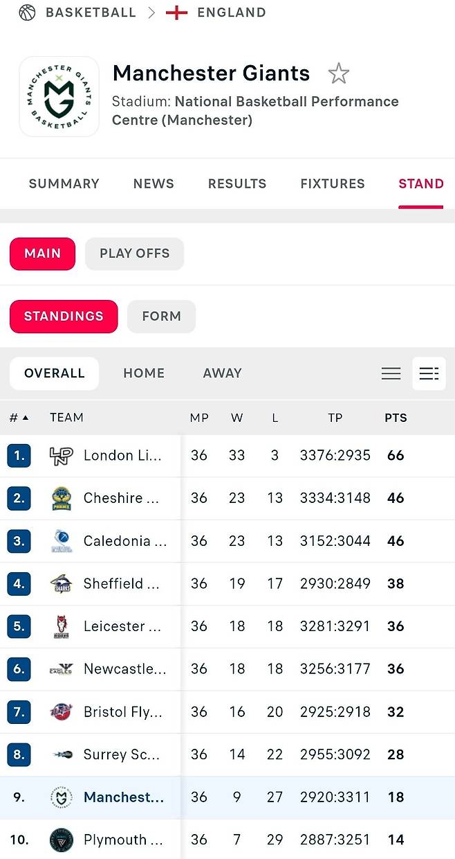Select the Play Offs toggle

(134, 254)
